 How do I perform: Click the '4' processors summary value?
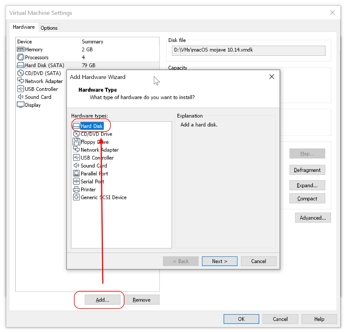(x=83, y=57)
